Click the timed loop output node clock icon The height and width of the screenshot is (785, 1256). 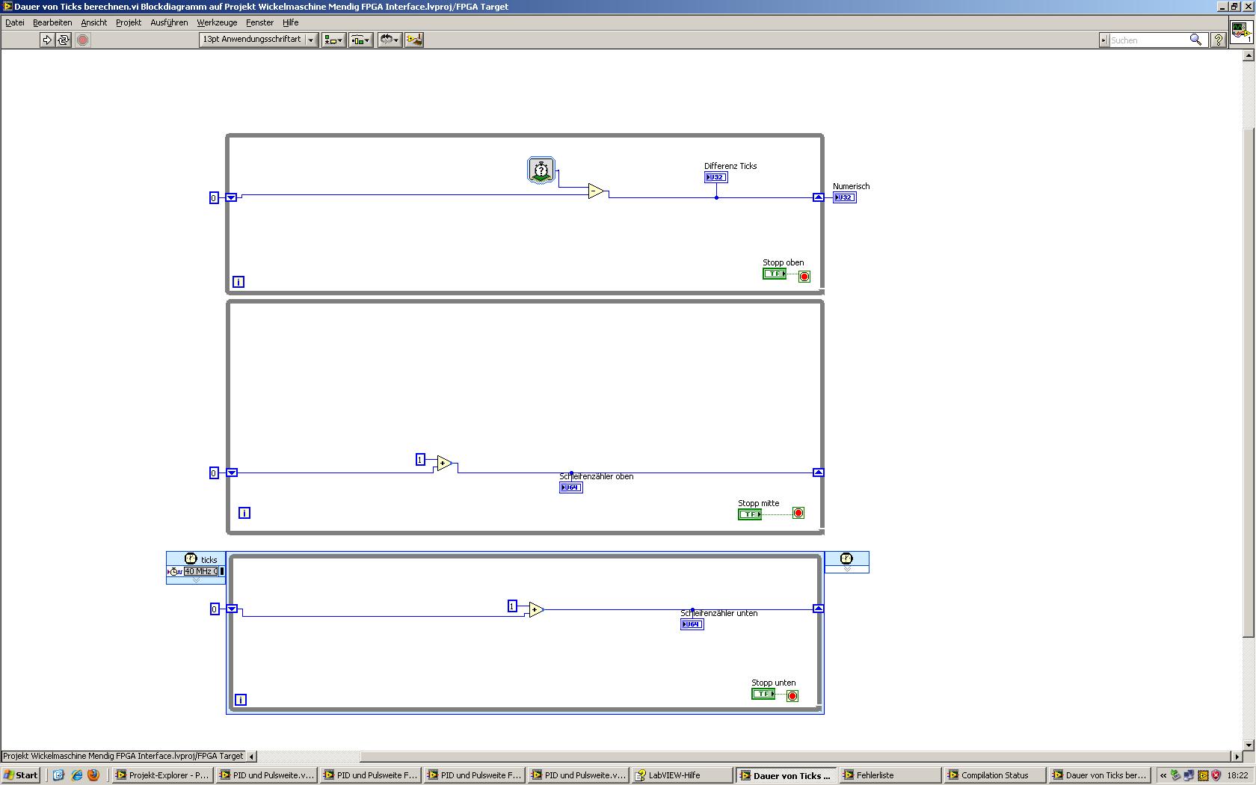point(846,558)
